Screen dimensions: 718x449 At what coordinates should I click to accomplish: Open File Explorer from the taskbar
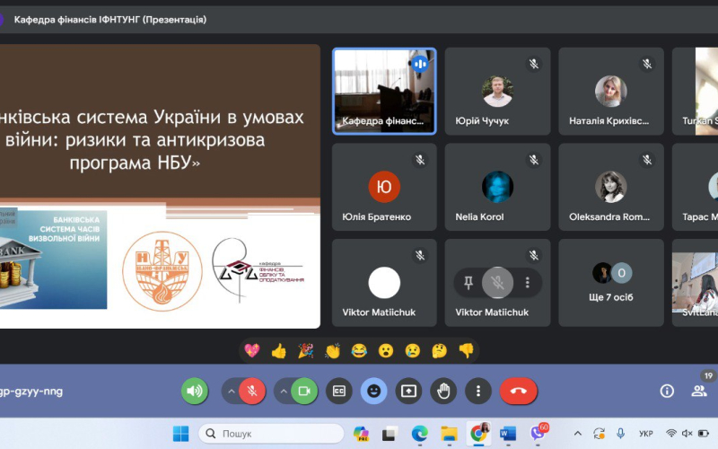449,433
